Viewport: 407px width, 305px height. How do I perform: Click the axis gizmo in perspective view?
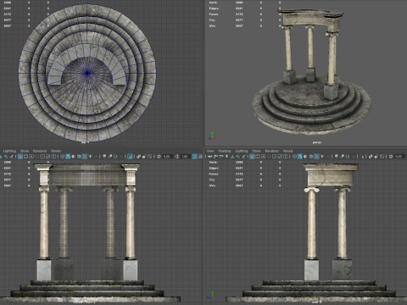point(212,136)
